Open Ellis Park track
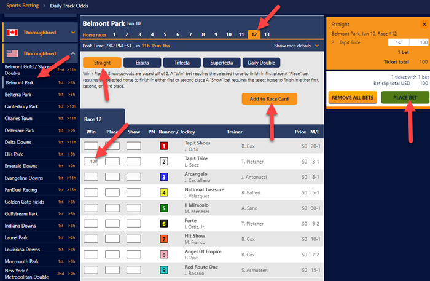 pos(40,154)
